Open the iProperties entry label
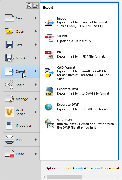 pos(24,126)
